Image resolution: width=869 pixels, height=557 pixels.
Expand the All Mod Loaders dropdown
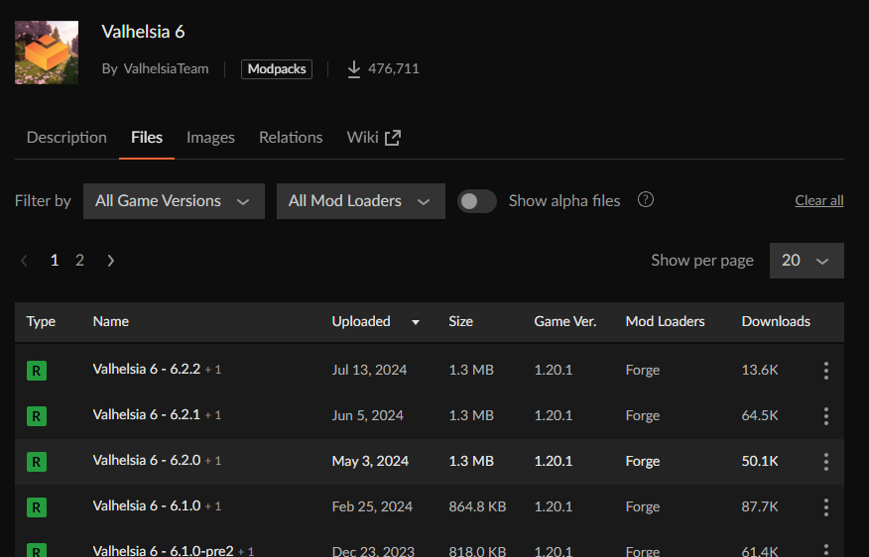click(361, 201)
